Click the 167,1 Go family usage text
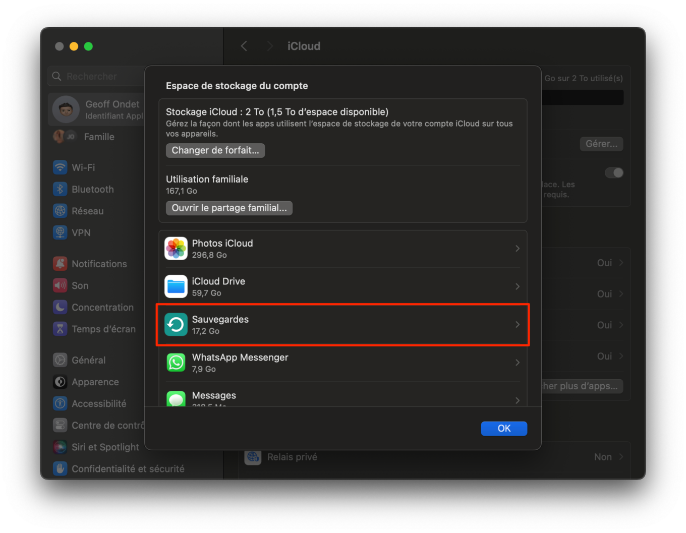The width and height of the screenshot is (686, 533). point(182,191)
